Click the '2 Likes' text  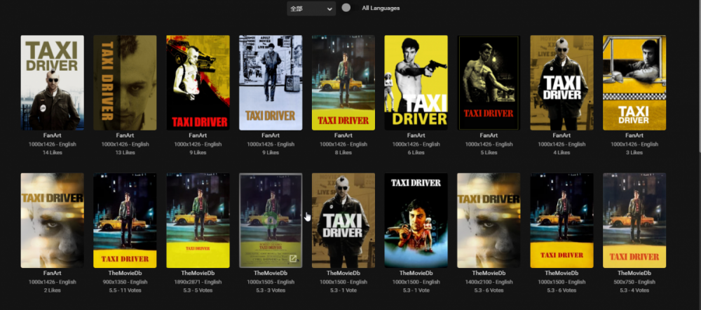[x=53, y=290]
